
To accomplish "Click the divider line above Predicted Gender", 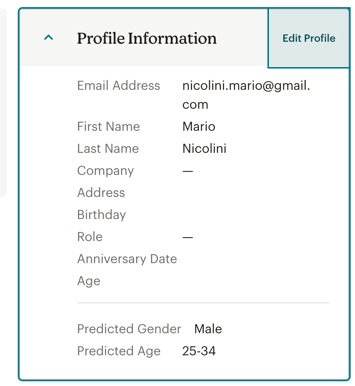I will click(x=203, y=303).
